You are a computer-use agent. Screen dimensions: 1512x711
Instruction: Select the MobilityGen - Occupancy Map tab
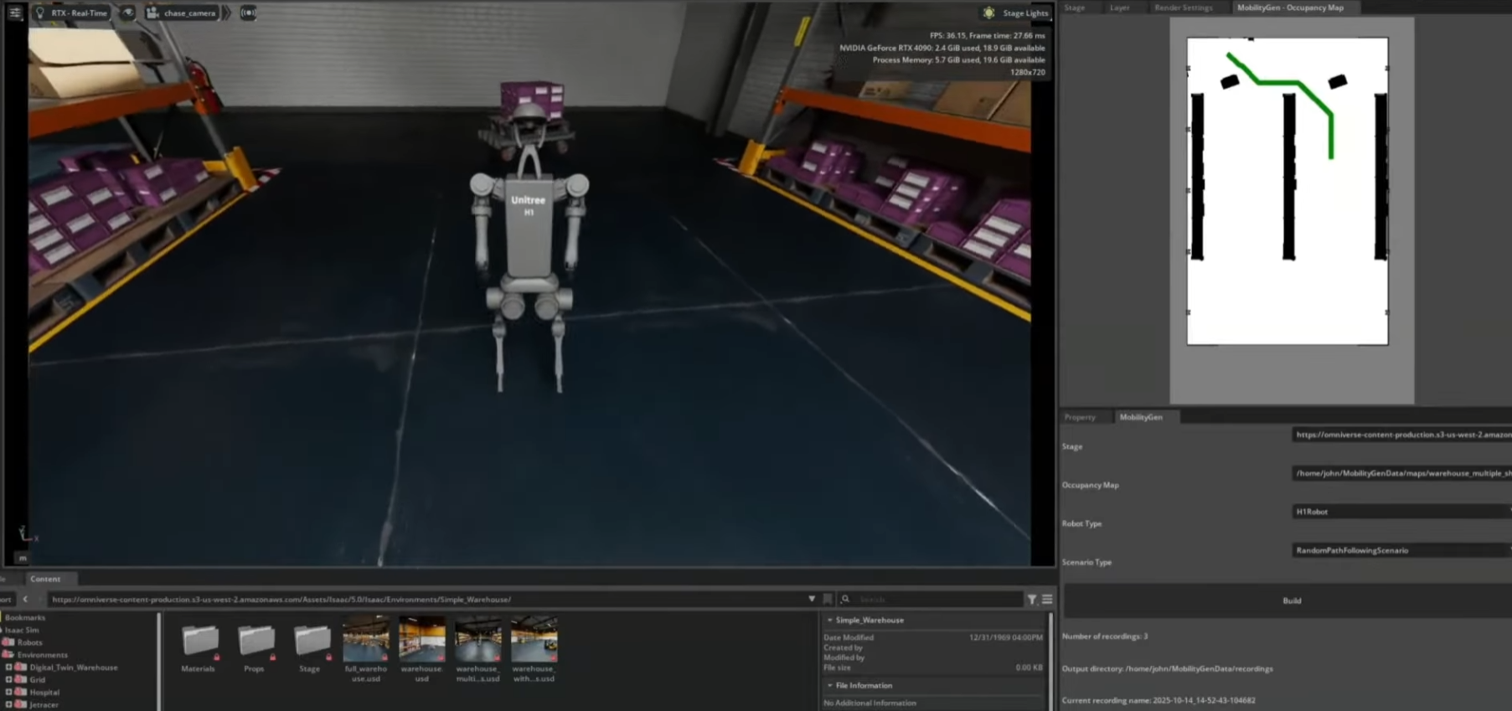pos(1290,8)
